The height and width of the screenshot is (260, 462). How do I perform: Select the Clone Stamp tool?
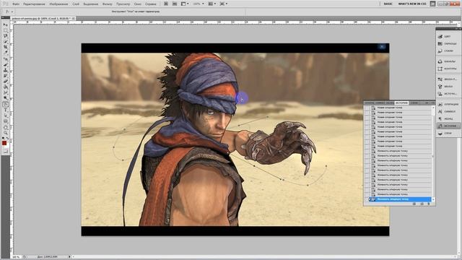[x=5, y=70]
